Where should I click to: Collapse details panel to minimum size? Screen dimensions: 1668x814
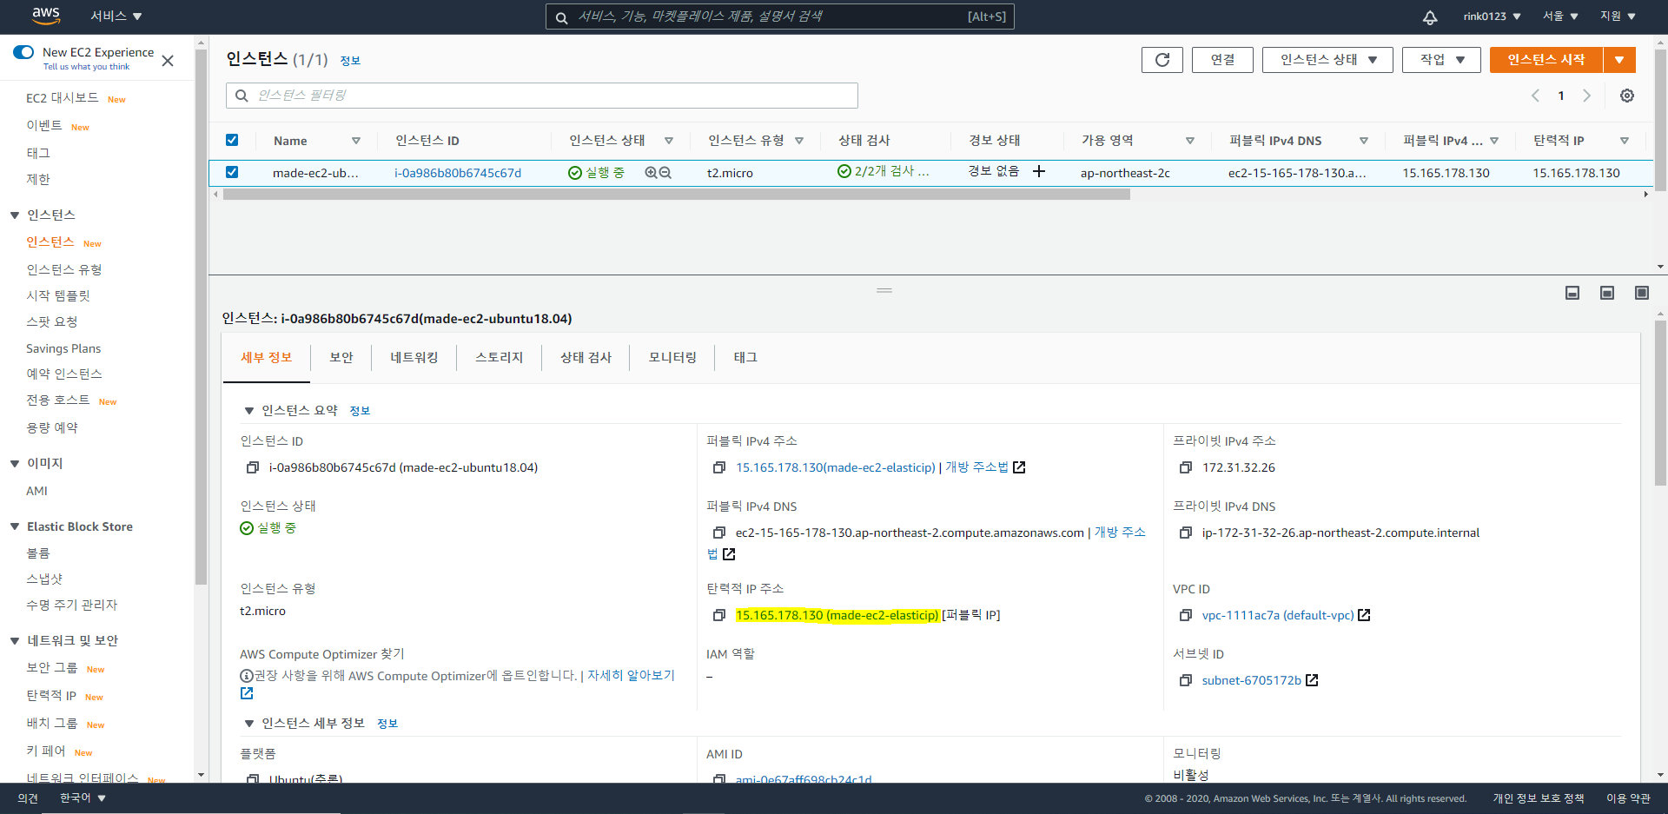pos(1572,293)
